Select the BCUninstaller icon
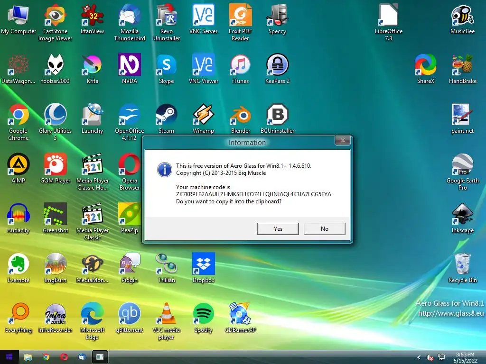This screenshot has width=486, height=364. tap(277, 119)
